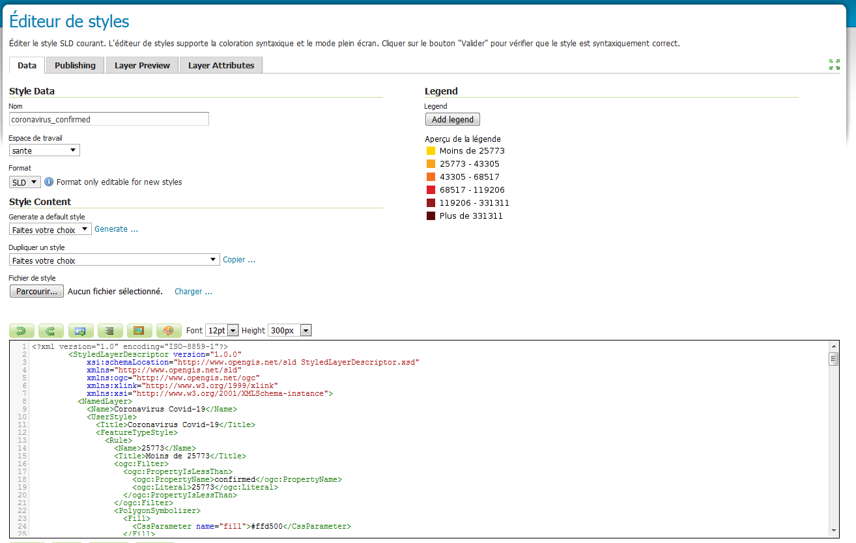This screenshot has width=856, height=543.
Task: Click the '<Name>Coronavirus Covid-19</Name>' code line
Action: (x=162, y=409)
